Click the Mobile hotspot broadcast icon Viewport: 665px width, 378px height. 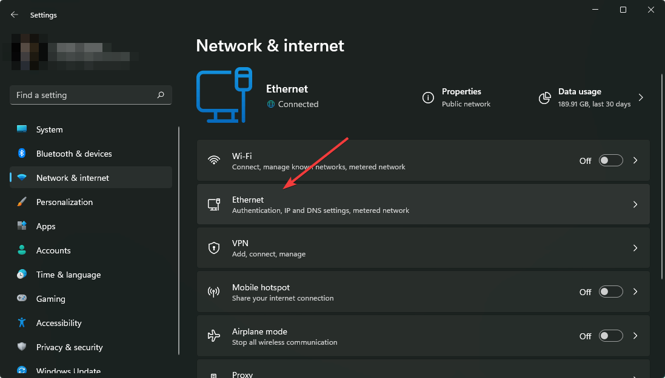pos(213,292)
